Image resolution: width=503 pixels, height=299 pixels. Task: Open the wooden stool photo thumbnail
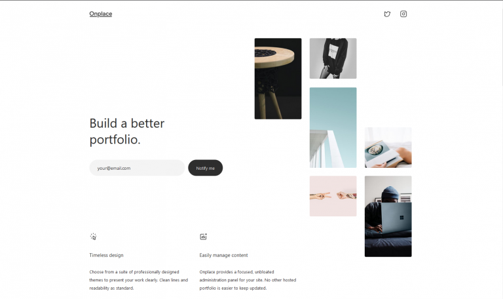point(278,79)
